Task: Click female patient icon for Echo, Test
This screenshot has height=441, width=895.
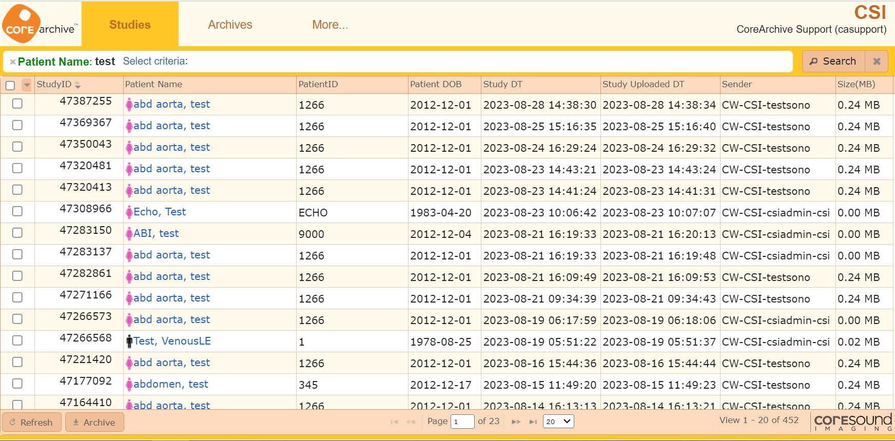Action: tap(129, 212)
